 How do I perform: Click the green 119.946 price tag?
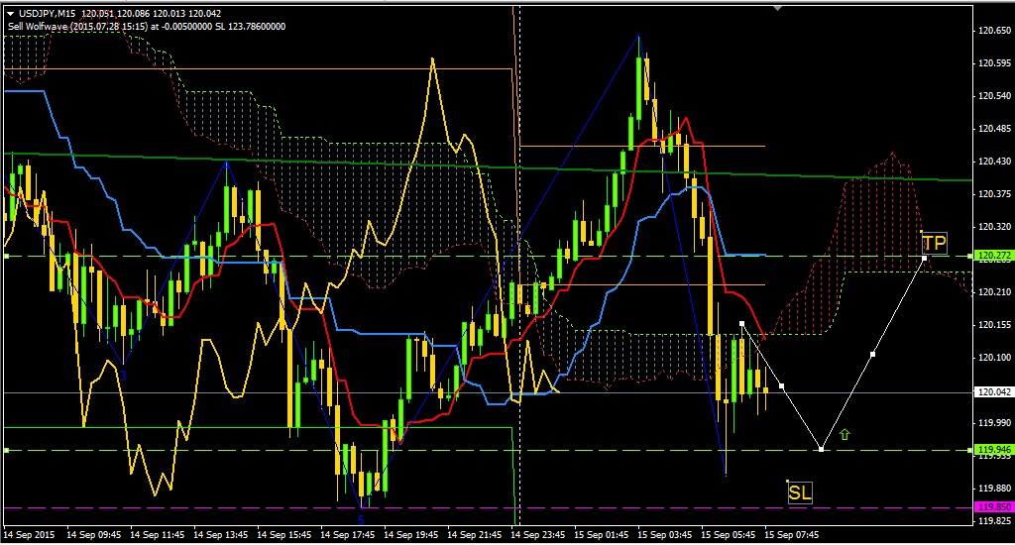click(993, 449)
